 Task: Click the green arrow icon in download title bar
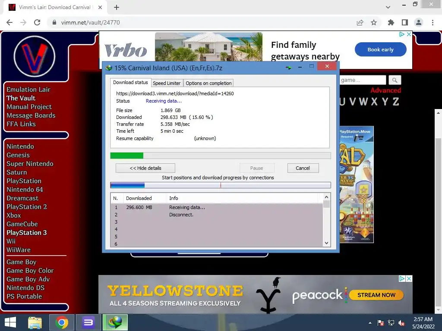point(288,68)
